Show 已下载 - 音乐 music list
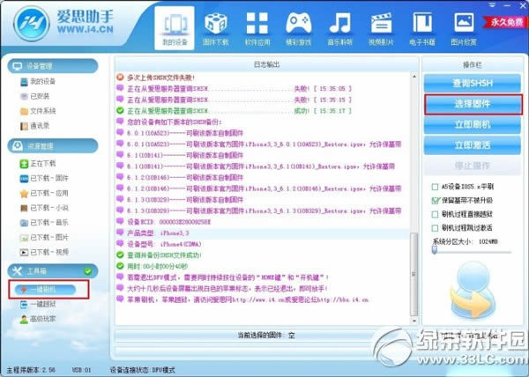The height and width of the screenshot is (377, 529). pyautogui.click(x=44, y=223)
